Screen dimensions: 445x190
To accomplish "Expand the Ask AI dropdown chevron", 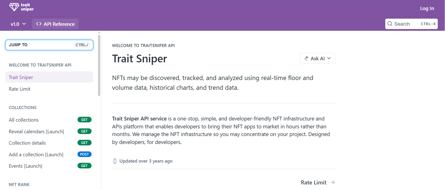I will [329, 58].
